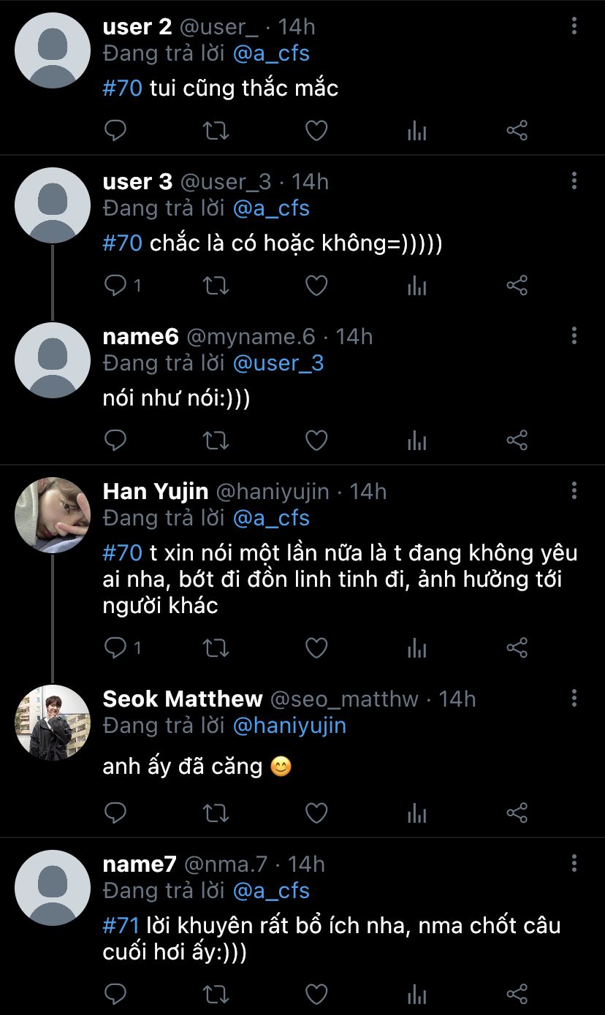
Task: Open more options menu on Han Yujin's tweet
Action: coord(574,491)
